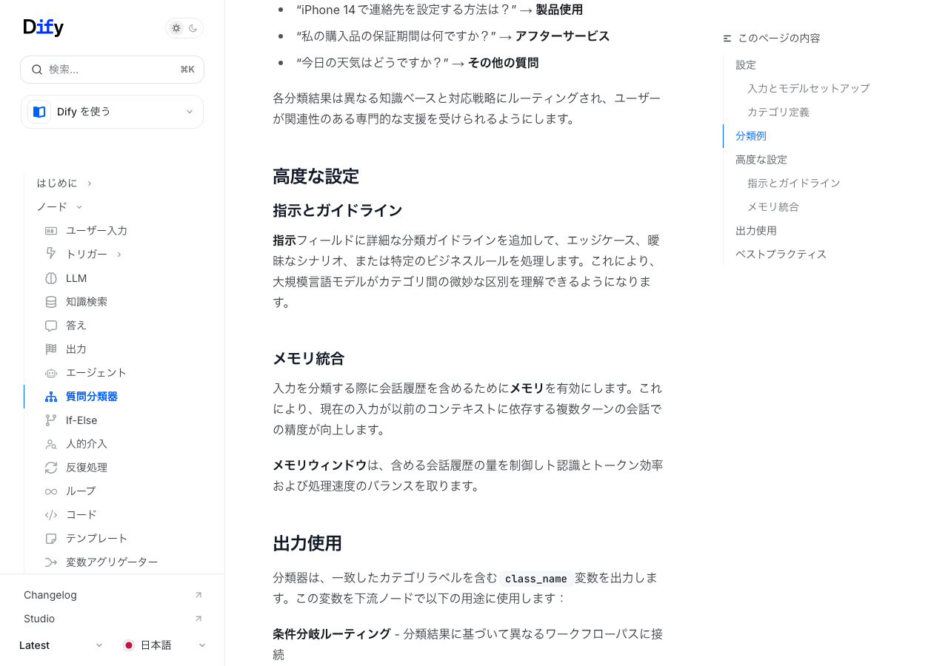
Task: Click the 知識検索 database icon
Action: point(51,302)
